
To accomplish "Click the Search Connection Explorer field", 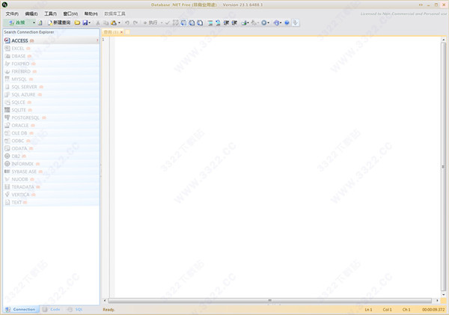I will tap(51, 32).
